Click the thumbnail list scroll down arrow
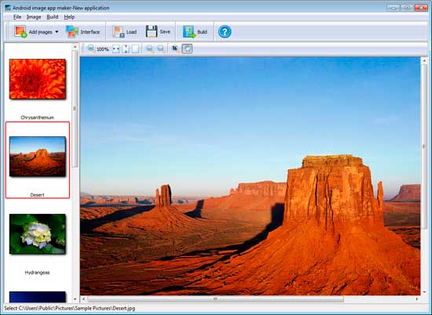The image size is (432, 315). (75, 299)
